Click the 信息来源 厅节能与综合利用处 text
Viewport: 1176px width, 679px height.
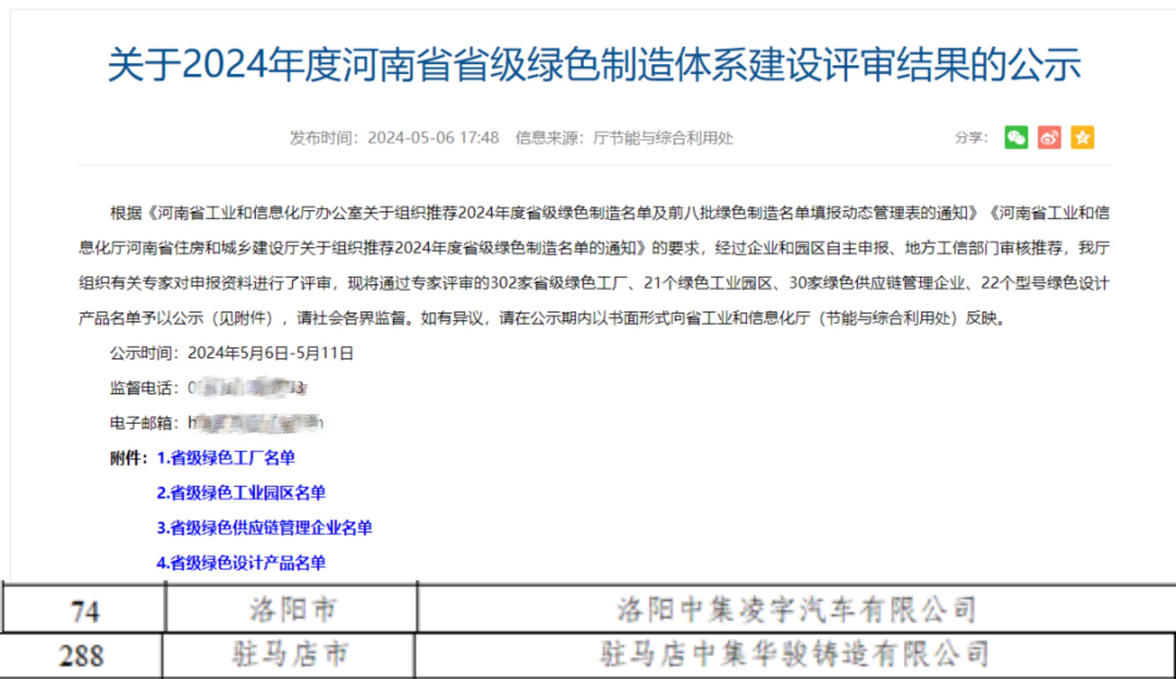pos(624,138)
